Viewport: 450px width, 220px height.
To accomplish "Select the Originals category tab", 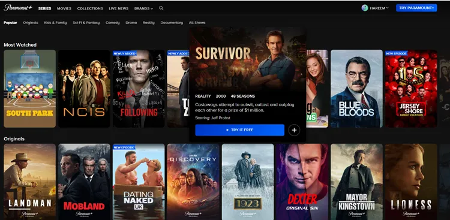I will pyautogui.click(x=31, y=23).
